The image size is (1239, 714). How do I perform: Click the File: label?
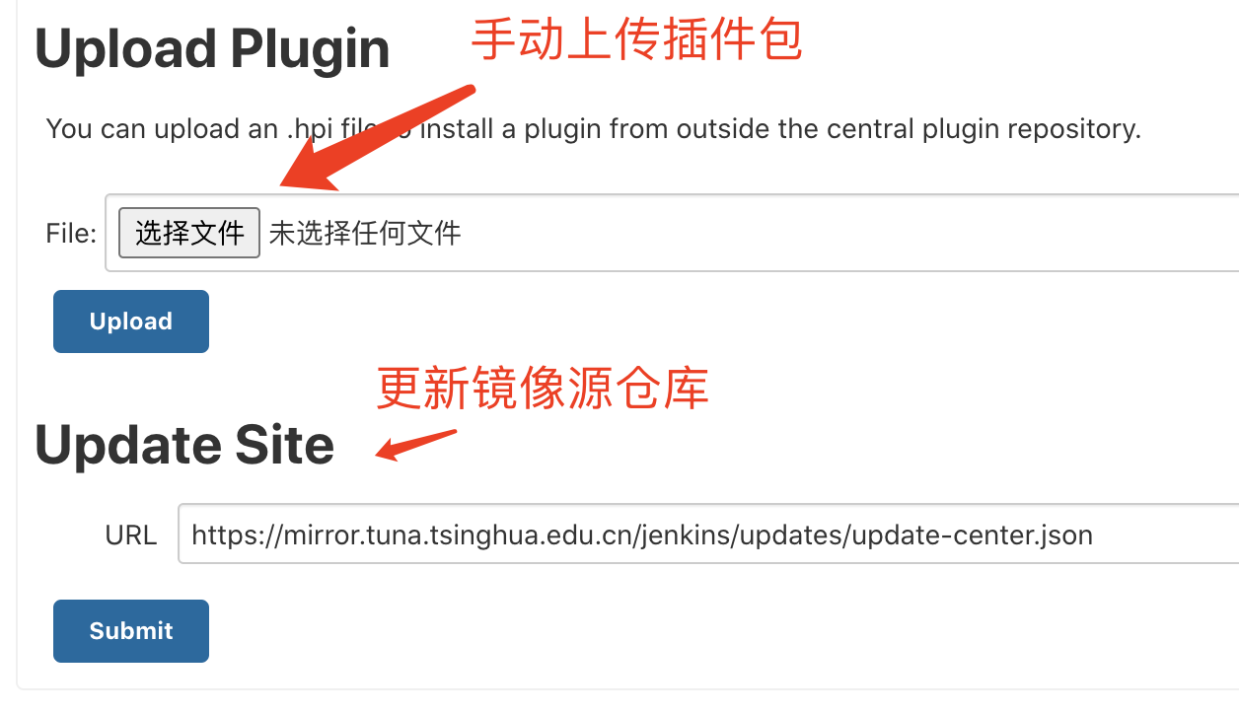(x=71, y=234)
